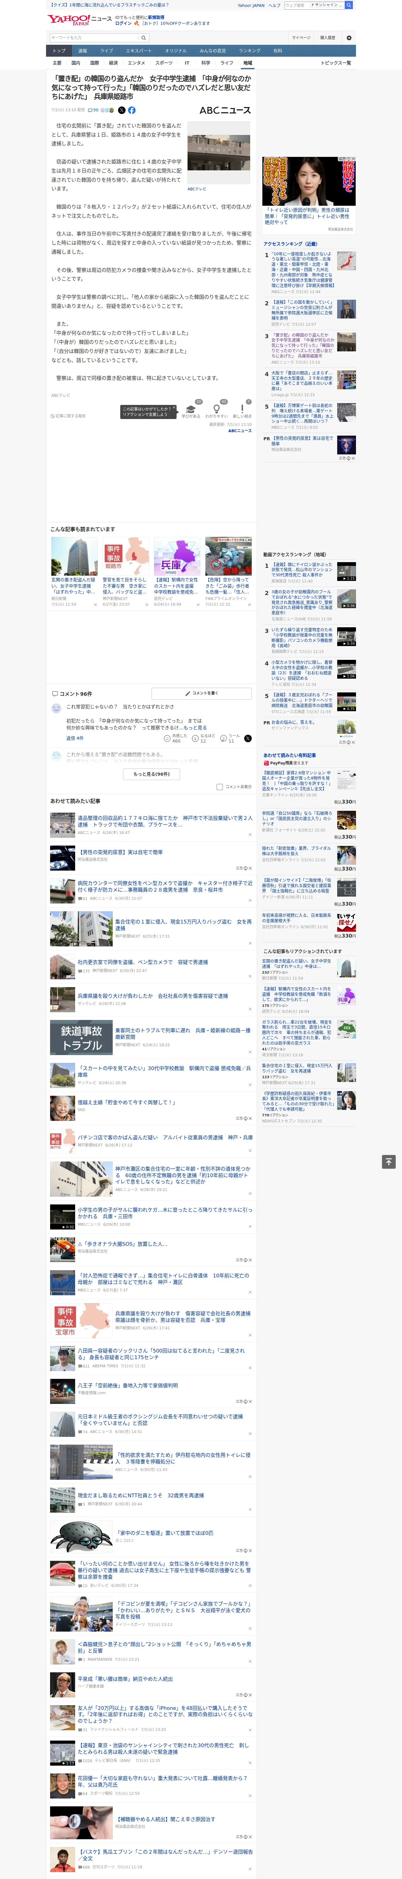Screen dimensions: 402x1879
Task: Open 返信 4件 replies on first comment
Action: tap(75, 738)
